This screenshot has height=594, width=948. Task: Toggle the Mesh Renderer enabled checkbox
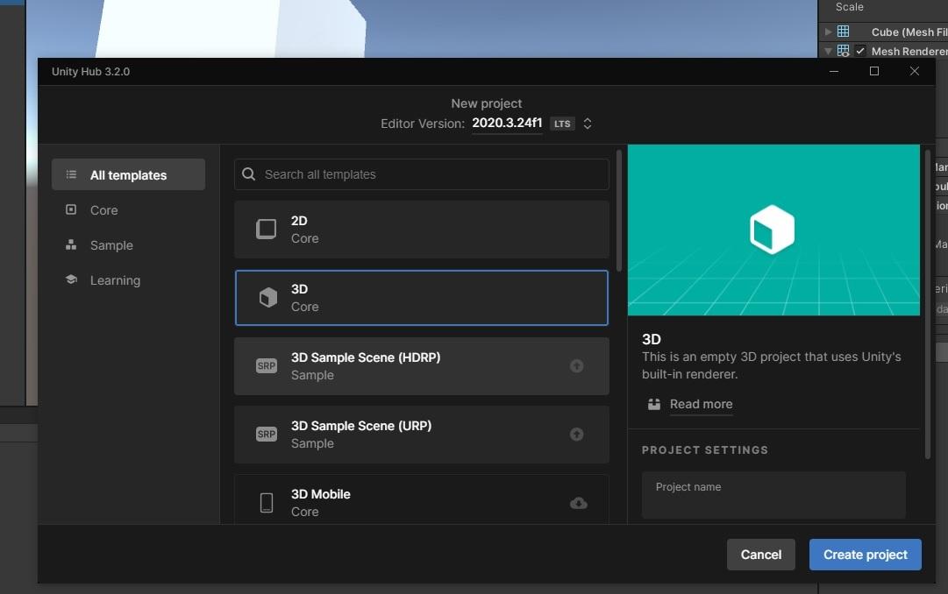(x=859, y=51)
